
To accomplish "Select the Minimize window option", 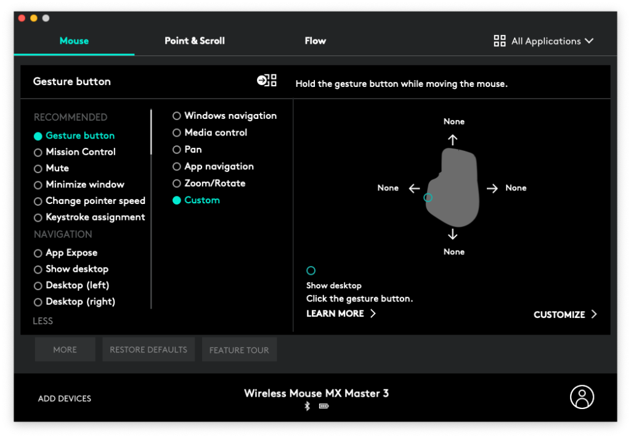I will click(79, 185).
